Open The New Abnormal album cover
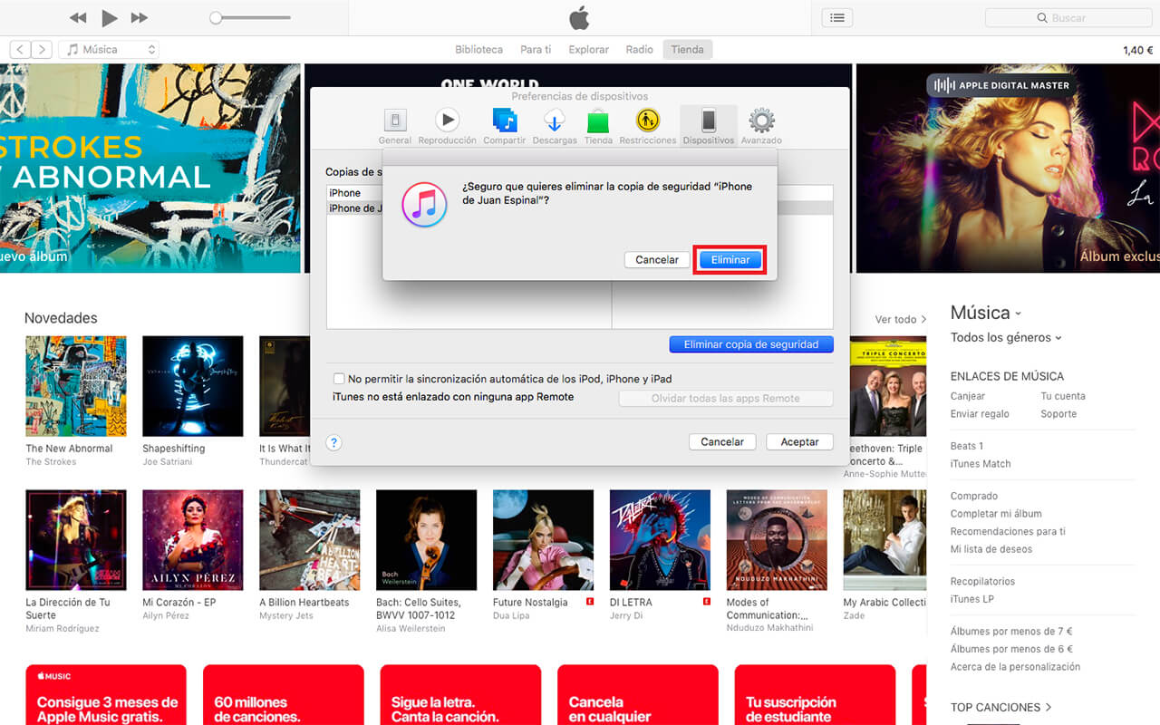1160x725 pixels. [76, 386]
